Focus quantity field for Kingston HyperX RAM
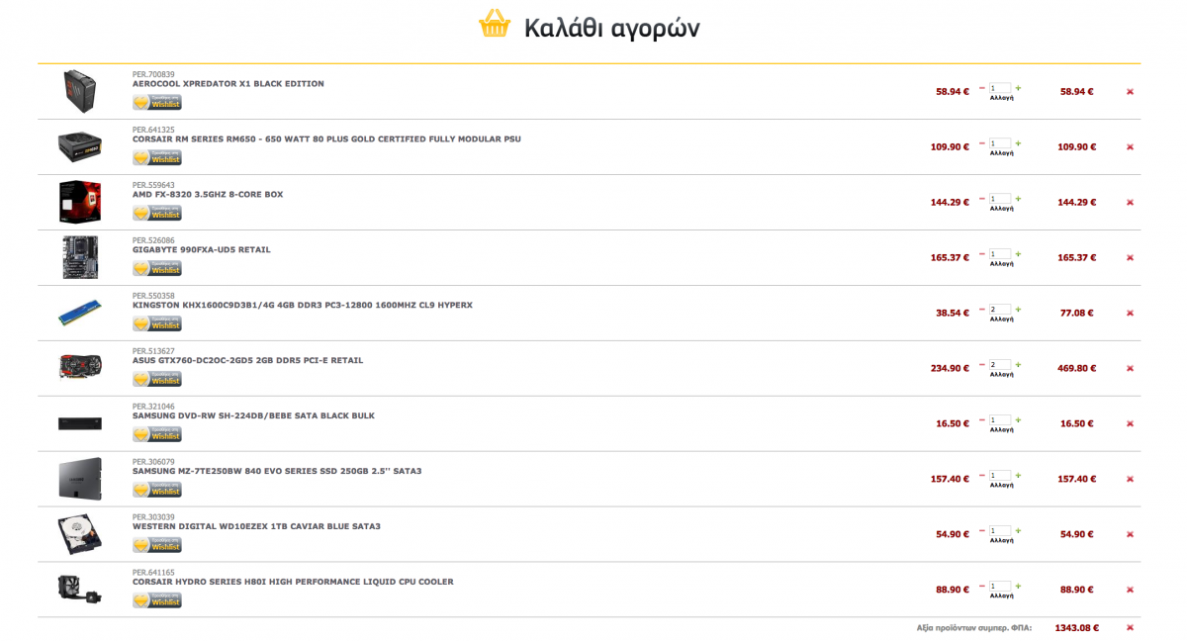 (1000, 310)
